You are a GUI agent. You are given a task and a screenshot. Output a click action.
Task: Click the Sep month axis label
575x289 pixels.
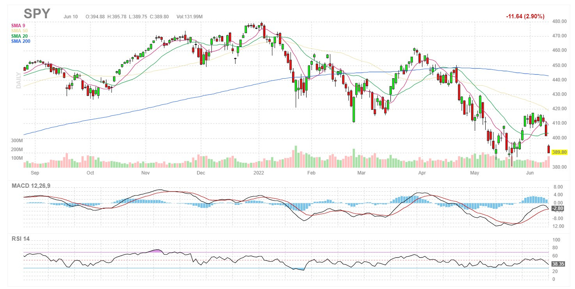tap(35, 172)
